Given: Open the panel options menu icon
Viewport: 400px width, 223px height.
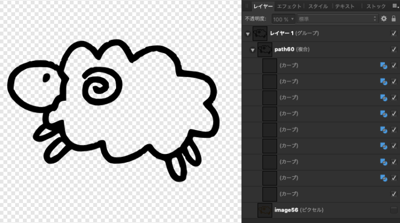Looking at the screenshot, I should click(395, 6).
